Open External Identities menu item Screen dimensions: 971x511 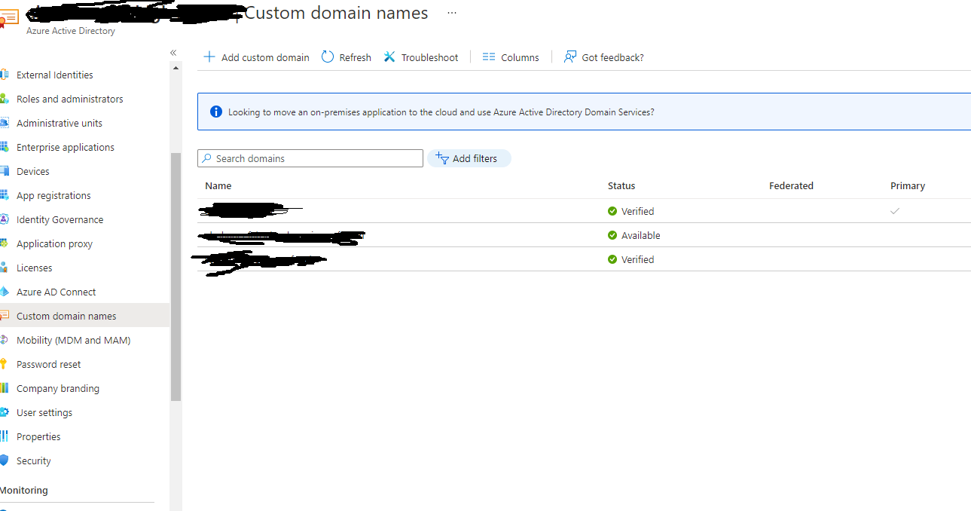tap(55, 75)
